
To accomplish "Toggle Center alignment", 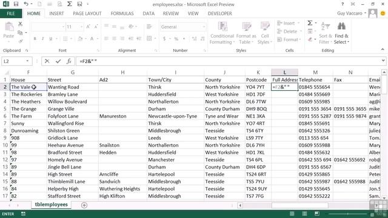I will (x=114, y=39).
